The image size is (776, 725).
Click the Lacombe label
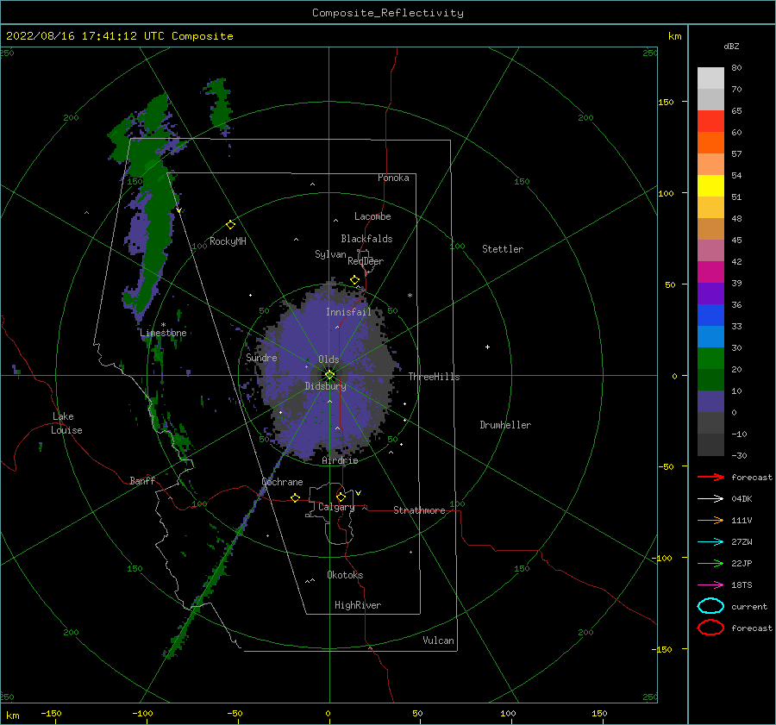click(372, 216)
